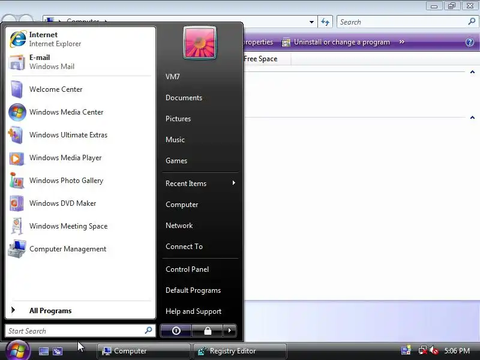
Task: Open Default Programs
Action: click(200, 290)
